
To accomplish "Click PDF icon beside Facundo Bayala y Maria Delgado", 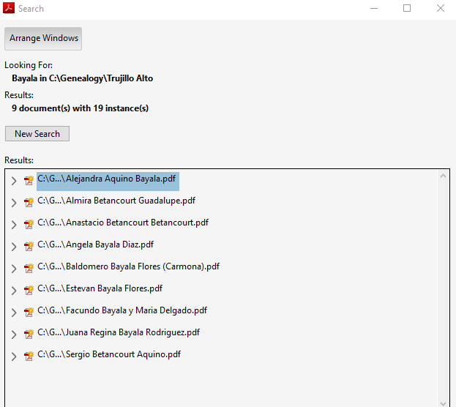I will (29, 312).
